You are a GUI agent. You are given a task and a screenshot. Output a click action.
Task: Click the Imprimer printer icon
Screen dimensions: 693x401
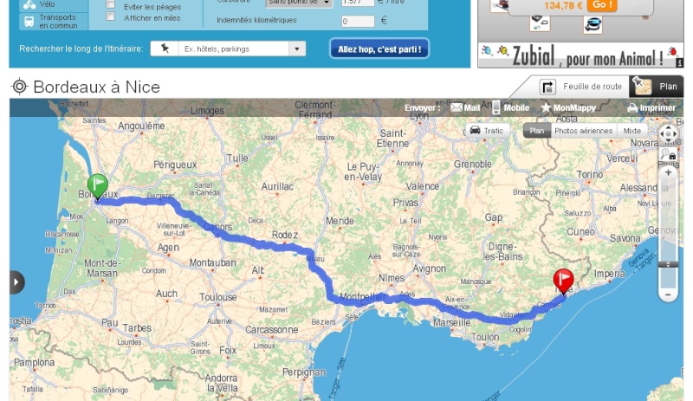tap(632, 107)
